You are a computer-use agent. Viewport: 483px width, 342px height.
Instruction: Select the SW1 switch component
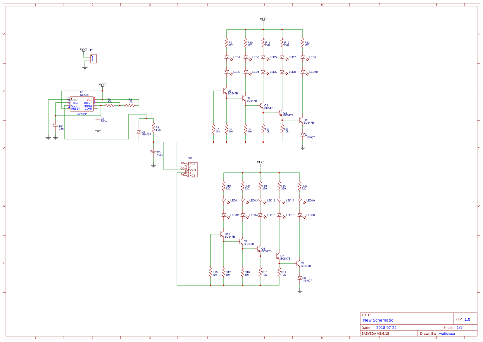coord(192,170)
